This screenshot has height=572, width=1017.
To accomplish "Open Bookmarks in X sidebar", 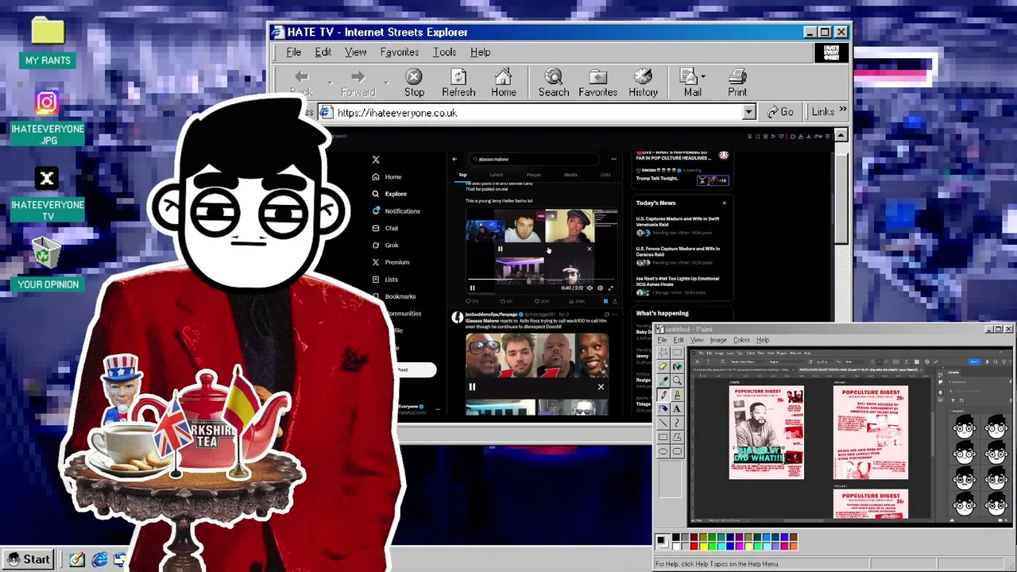I will coord(394,296).
